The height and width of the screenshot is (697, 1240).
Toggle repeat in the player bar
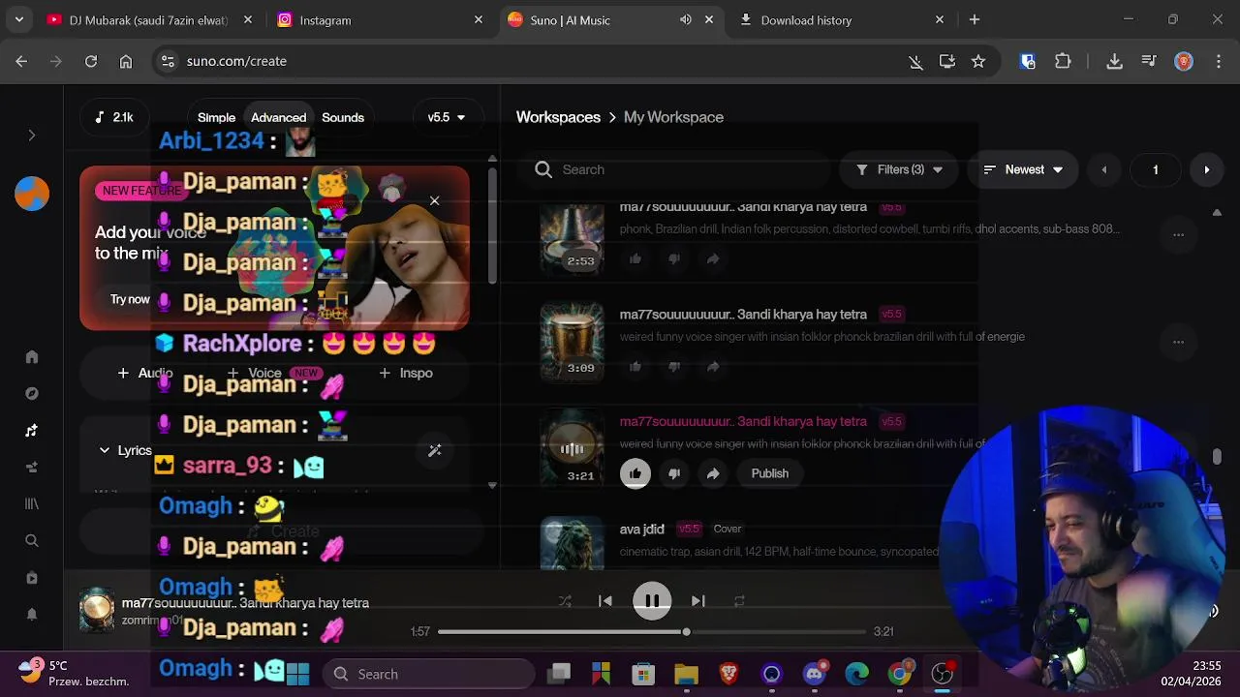tap(739, 601)
